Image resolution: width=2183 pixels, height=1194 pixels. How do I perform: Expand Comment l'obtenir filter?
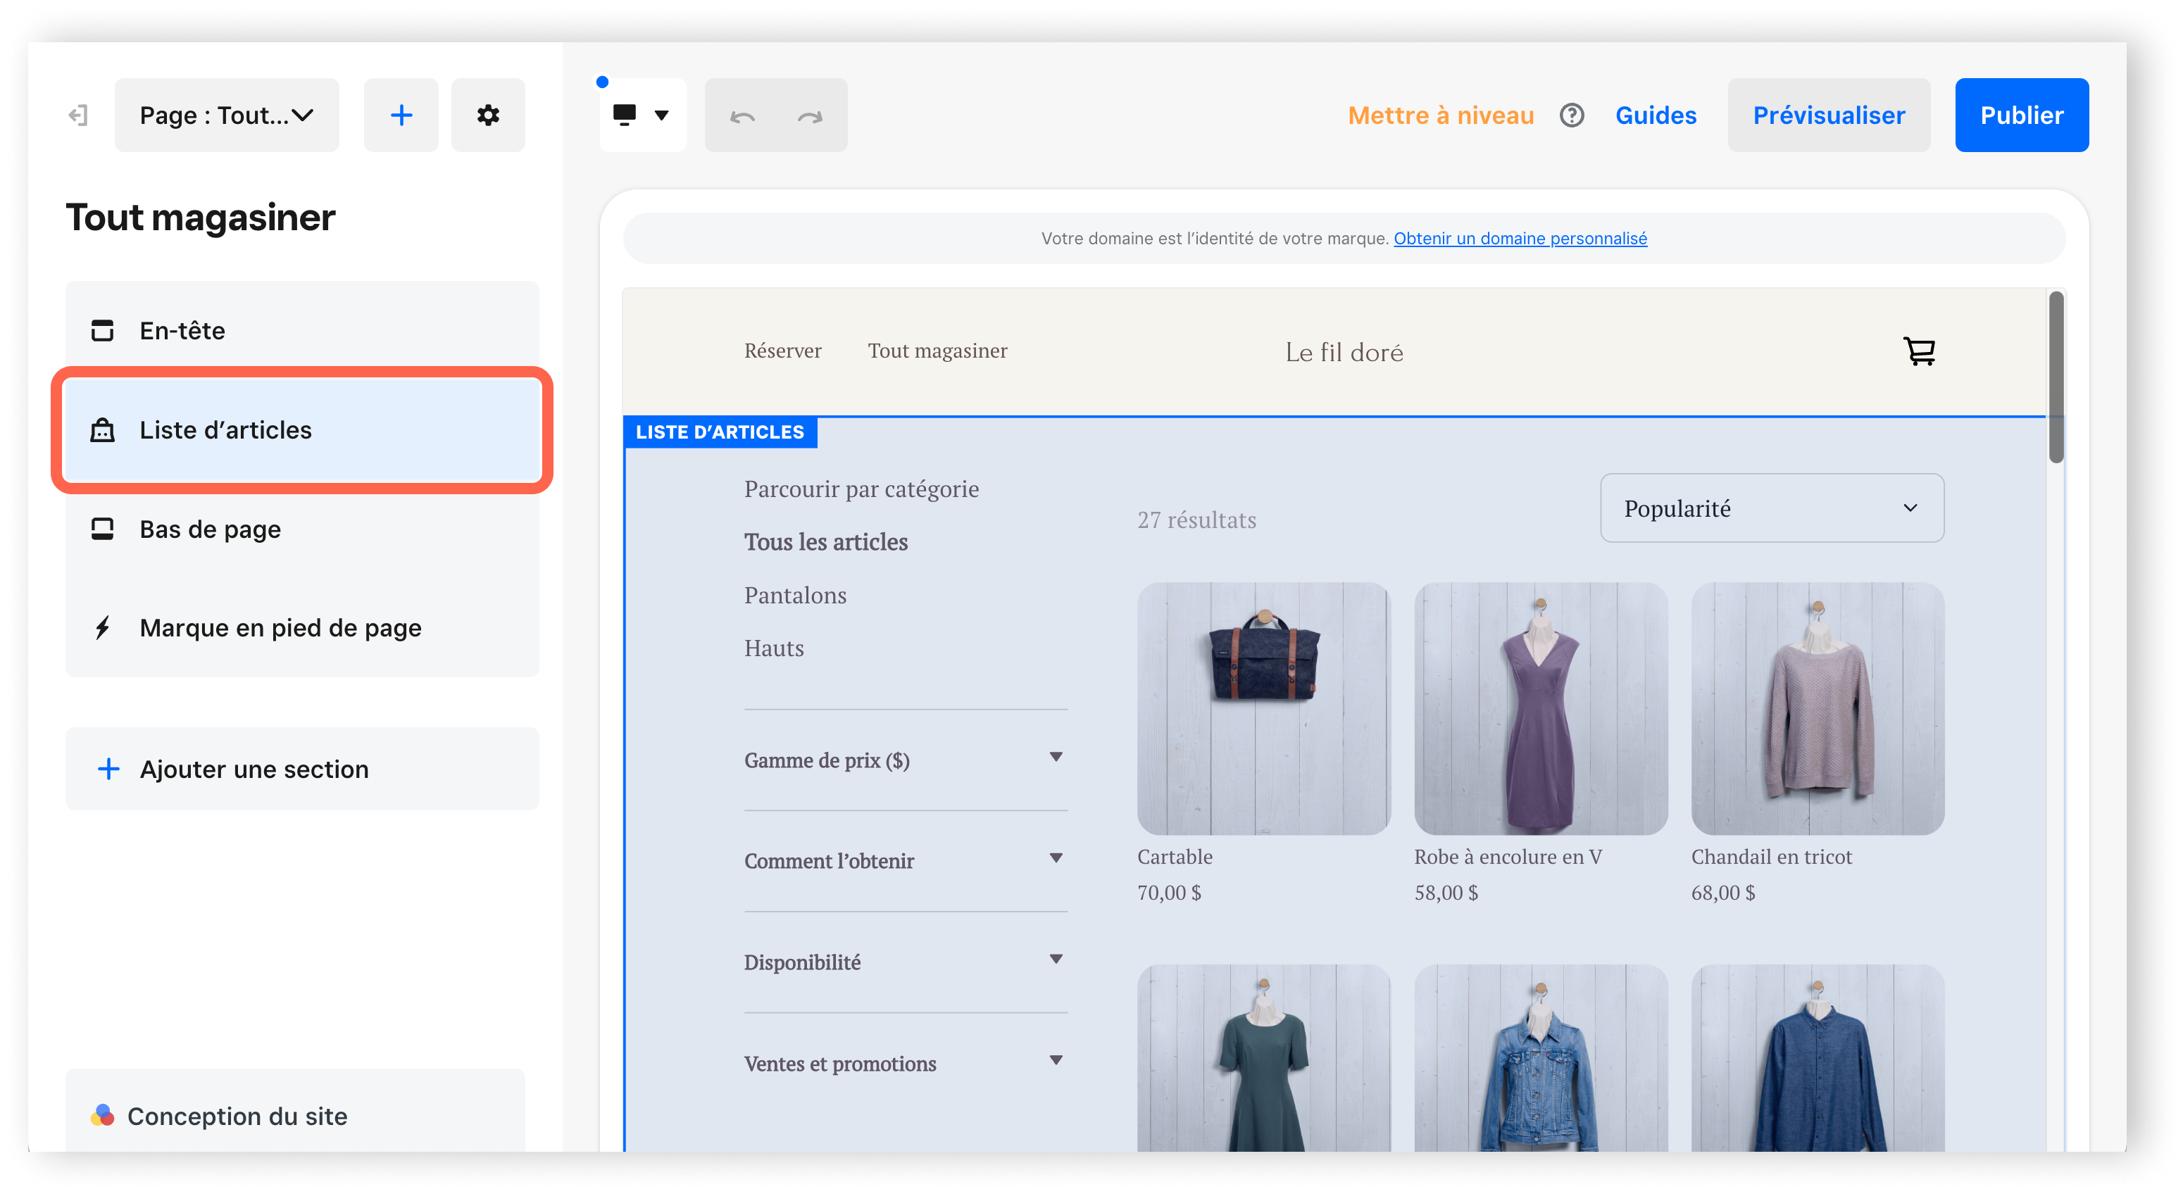[905, 861]
